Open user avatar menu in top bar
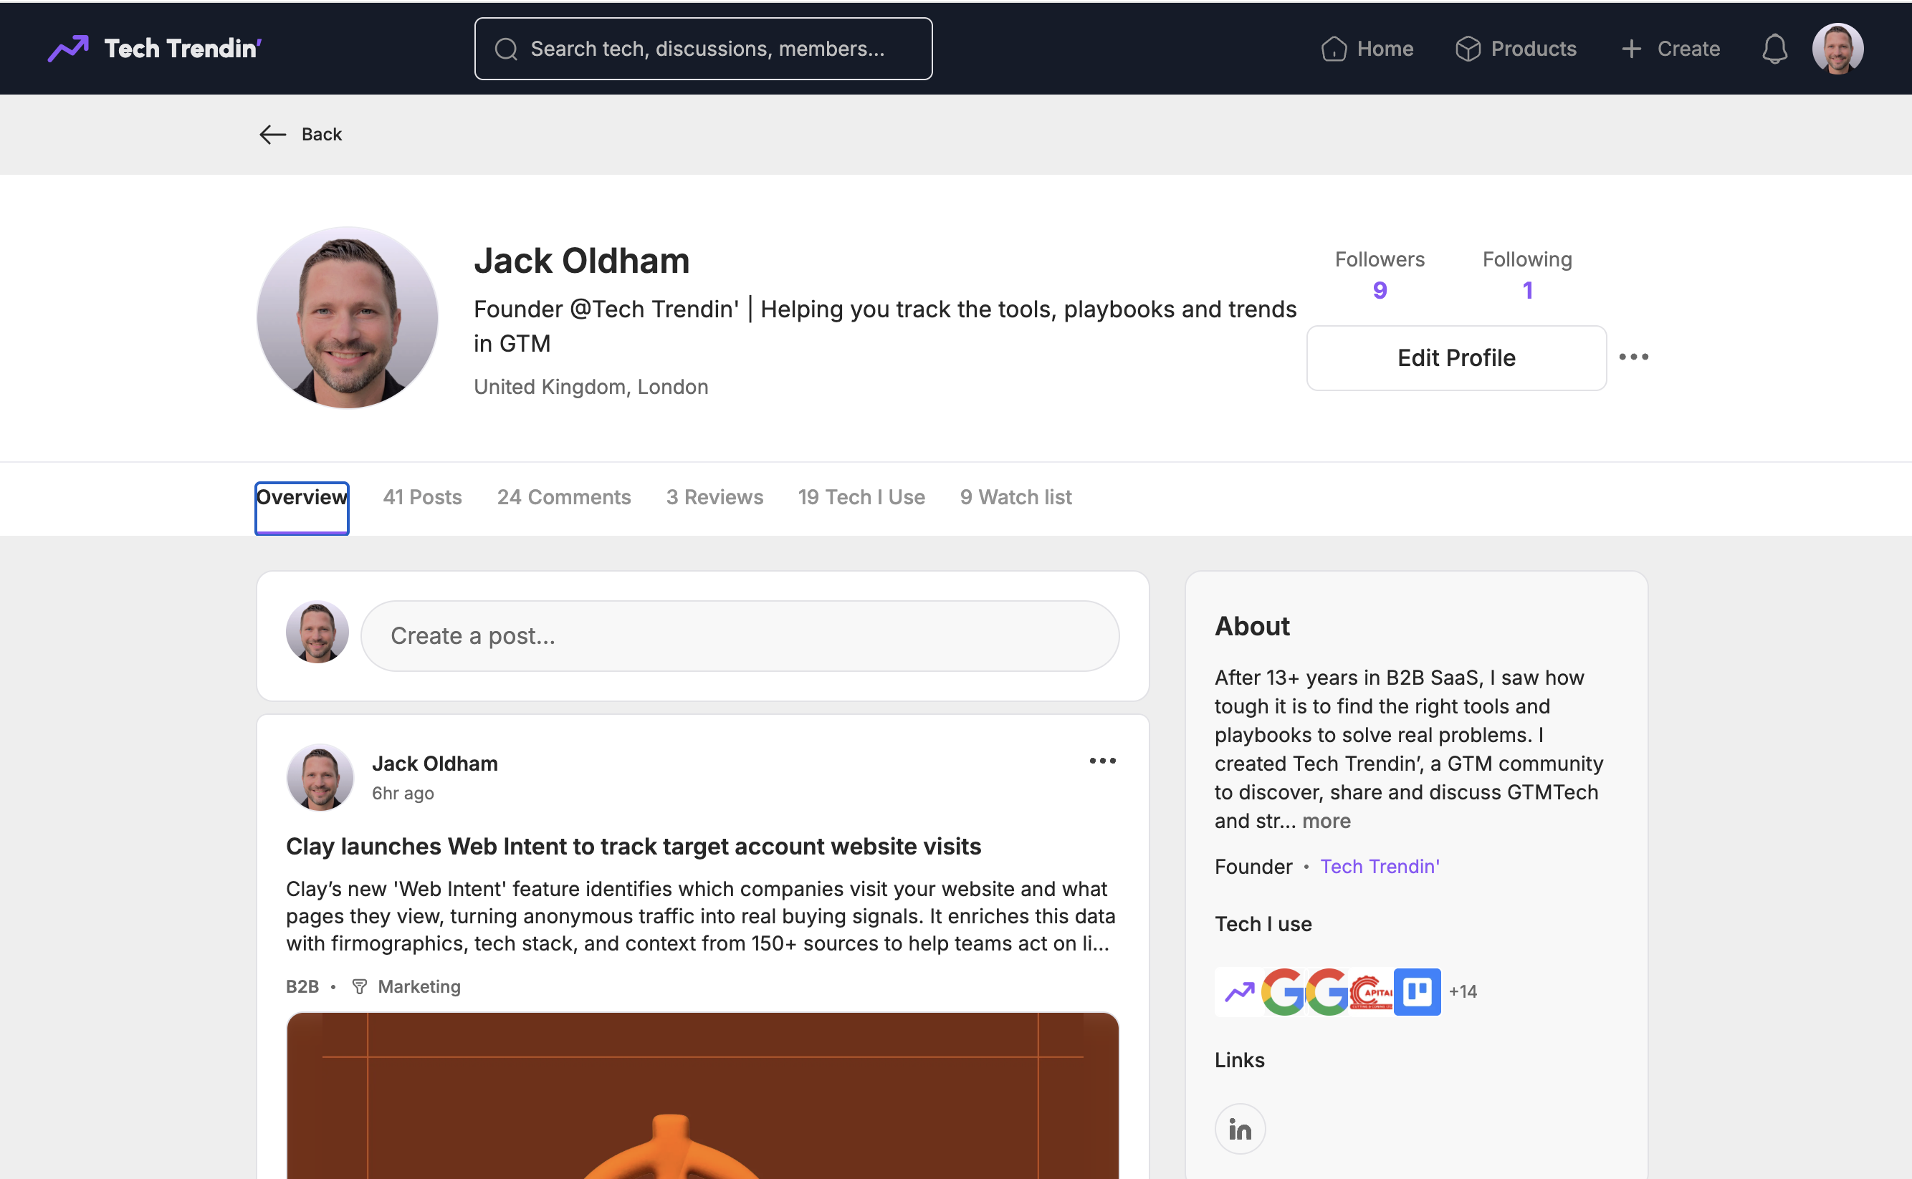The image size is (1912, 1179). tap(1837, 48)
